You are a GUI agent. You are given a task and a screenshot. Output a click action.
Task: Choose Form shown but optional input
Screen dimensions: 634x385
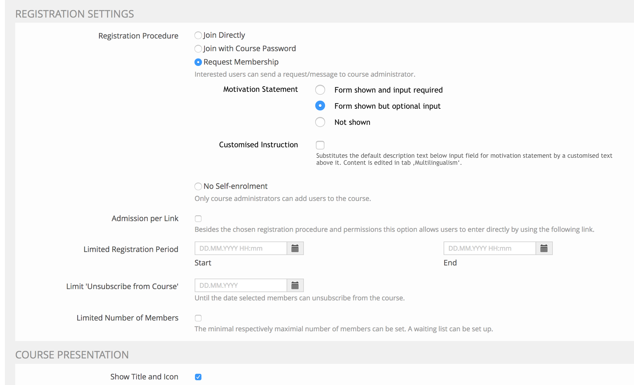[320, 106]
